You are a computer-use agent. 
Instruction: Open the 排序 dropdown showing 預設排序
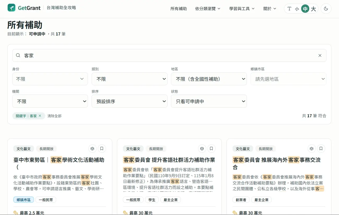click(129, 101)
